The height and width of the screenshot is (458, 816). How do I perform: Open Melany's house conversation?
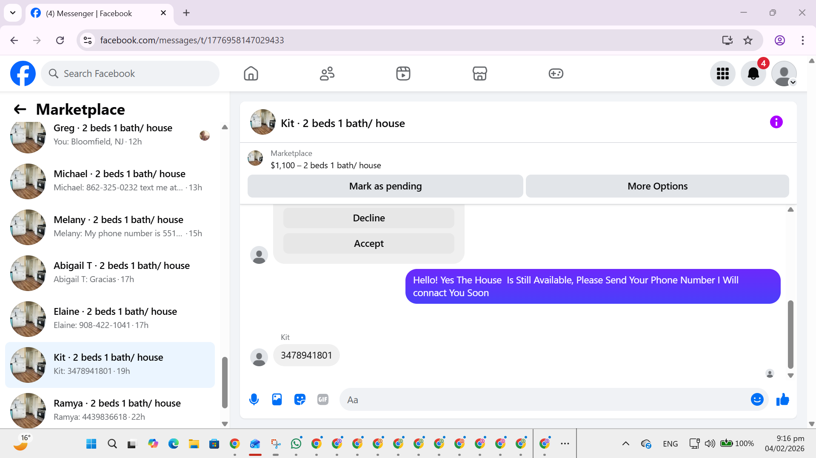110,227
